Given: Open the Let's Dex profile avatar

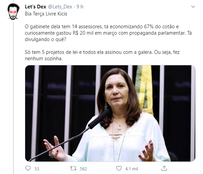Looking at the screenshot, I should 13,12.
